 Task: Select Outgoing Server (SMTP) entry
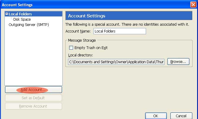(29, 25)
